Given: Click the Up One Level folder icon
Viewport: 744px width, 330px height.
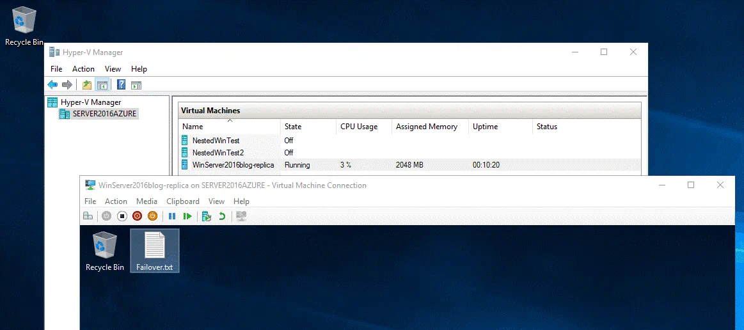Looking at the screenshot, I should pyautogui.click(x=87, y=84).
